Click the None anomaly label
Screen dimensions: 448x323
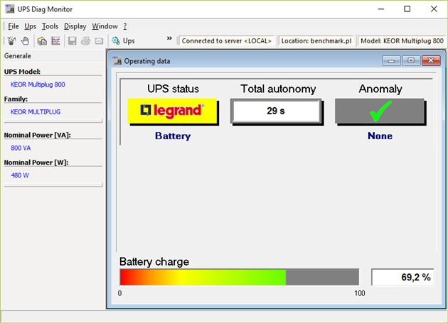pyautogui.click(x=380, y=136)
